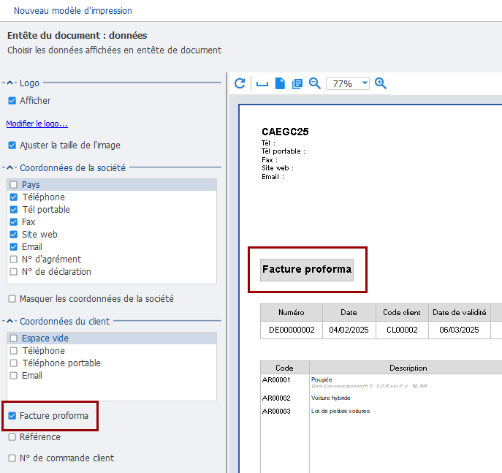Select the single page view icon
502x473 pixels.
tap(280, 83)
